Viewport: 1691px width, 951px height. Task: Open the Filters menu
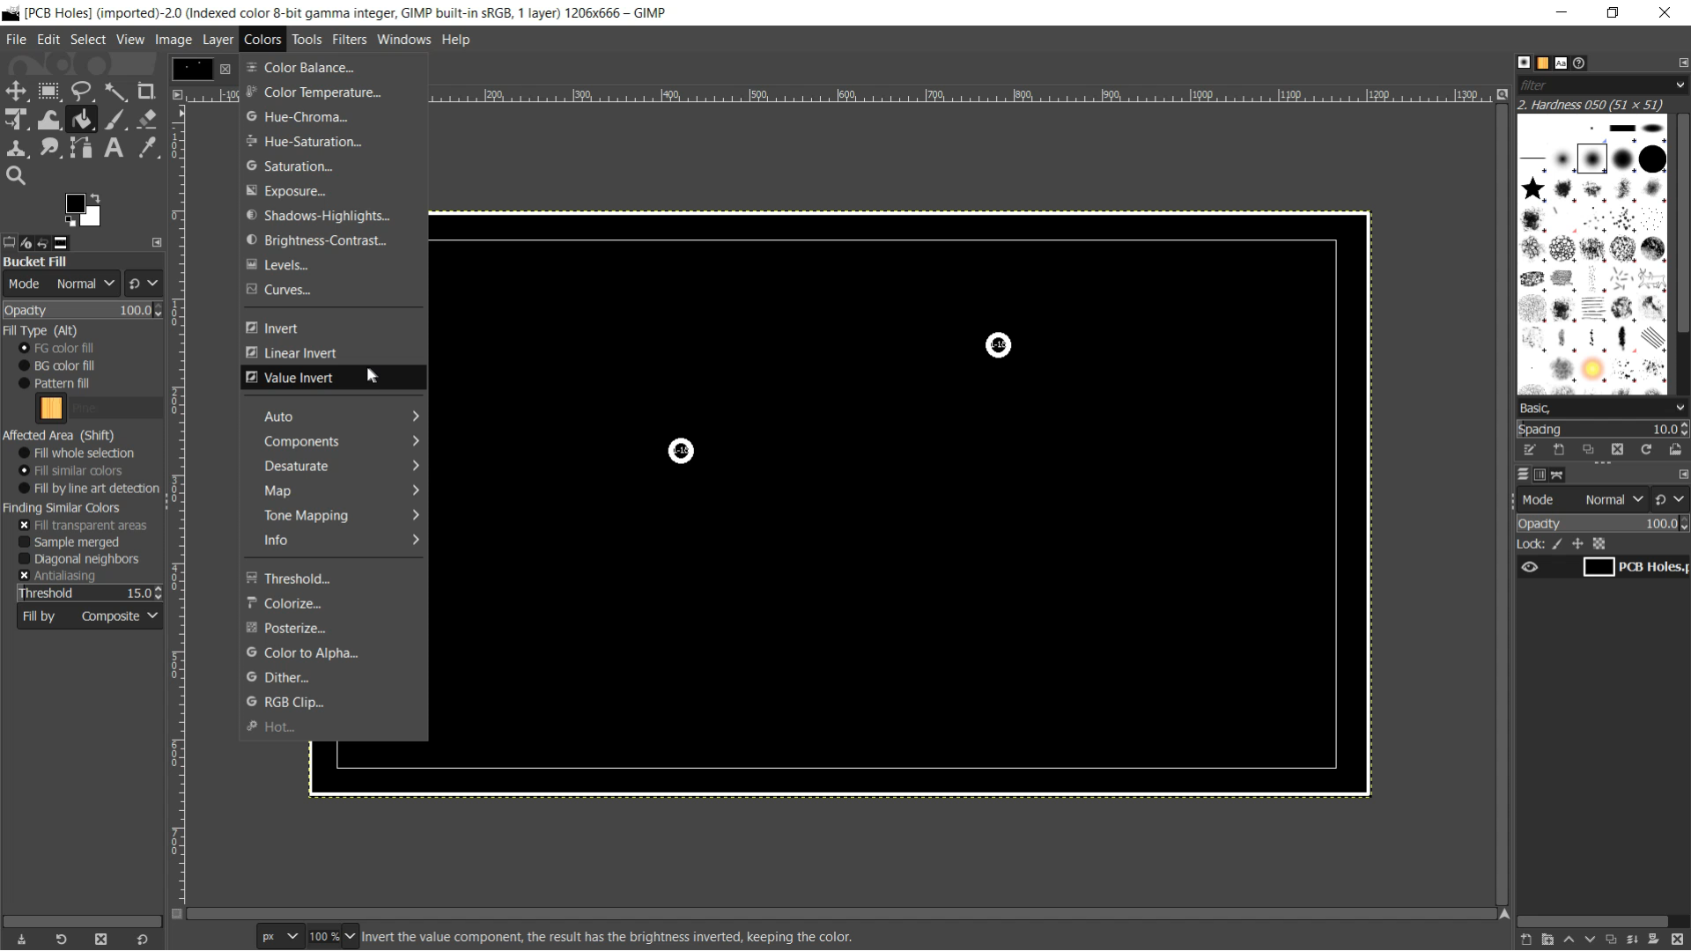tap(349, 40)
